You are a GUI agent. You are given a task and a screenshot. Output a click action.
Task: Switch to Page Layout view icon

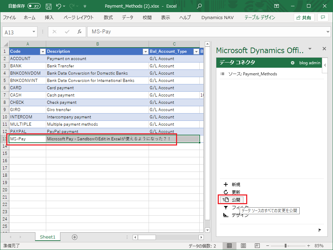tap(243, 246)
